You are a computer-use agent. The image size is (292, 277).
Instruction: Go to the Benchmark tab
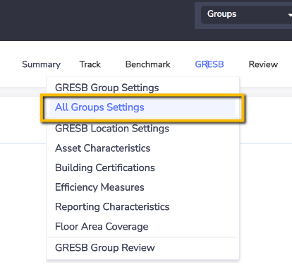point(147,64)
